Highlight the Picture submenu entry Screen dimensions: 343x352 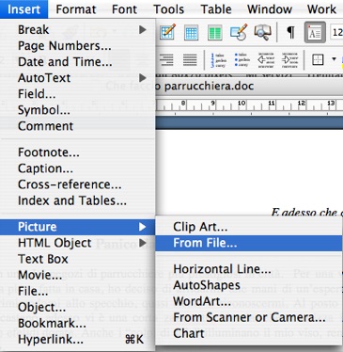78,227
